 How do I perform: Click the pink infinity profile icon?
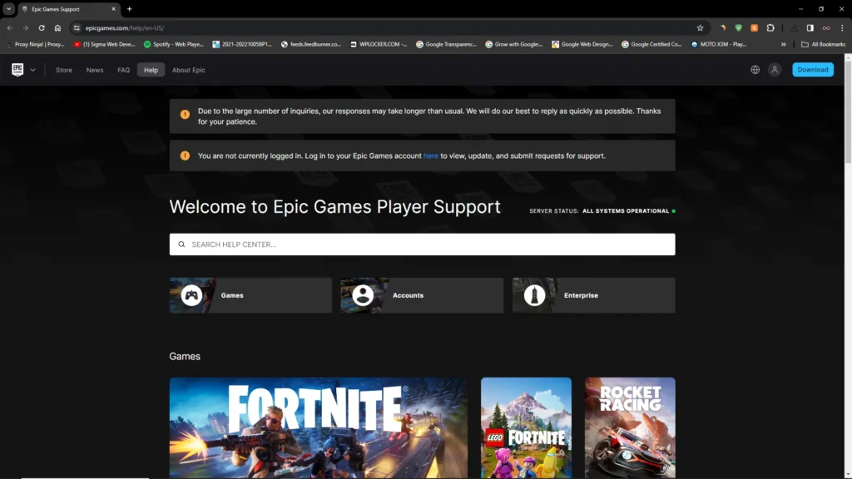[x=826, y=27]
